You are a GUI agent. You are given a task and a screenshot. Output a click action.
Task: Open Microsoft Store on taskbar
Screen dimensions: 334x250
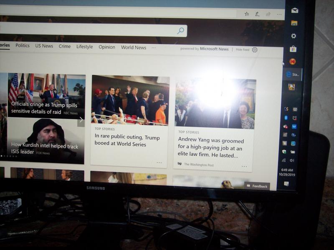click(x=293, y=49)
